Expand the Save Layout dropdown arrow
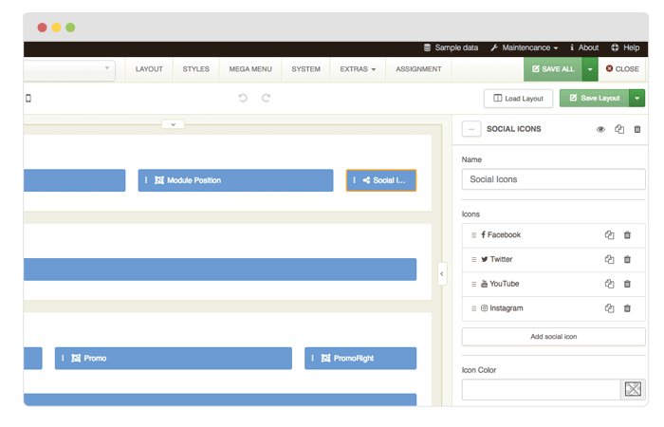Viewport: 664px width, 427px height. (x=637, y=98)
